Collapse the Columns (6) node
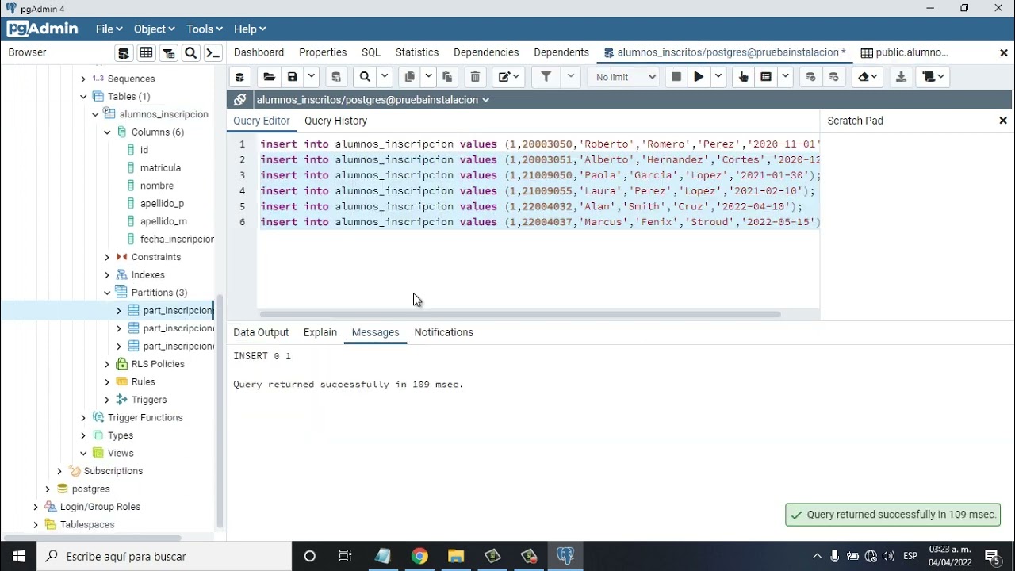The image size is (1015, 571). 107,132
